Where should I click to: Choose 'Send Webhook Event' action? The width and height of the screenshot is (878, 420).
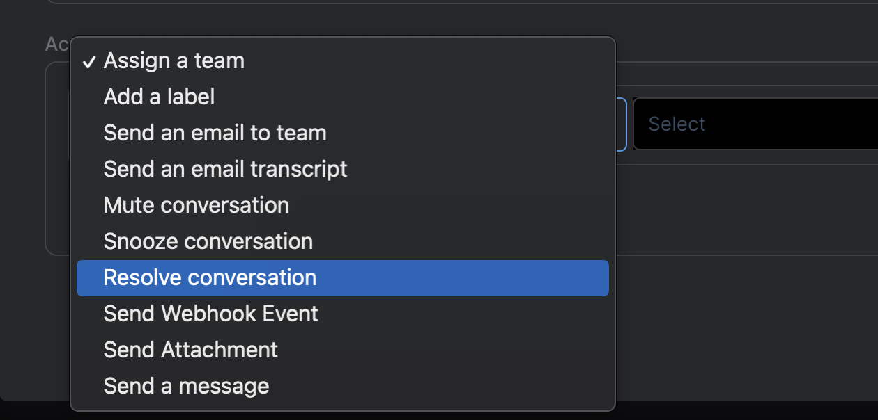pos(210,314)
